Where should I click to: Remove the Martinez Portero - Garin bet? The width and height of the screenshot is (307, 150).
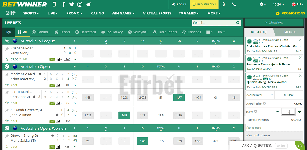coord(300,40)
